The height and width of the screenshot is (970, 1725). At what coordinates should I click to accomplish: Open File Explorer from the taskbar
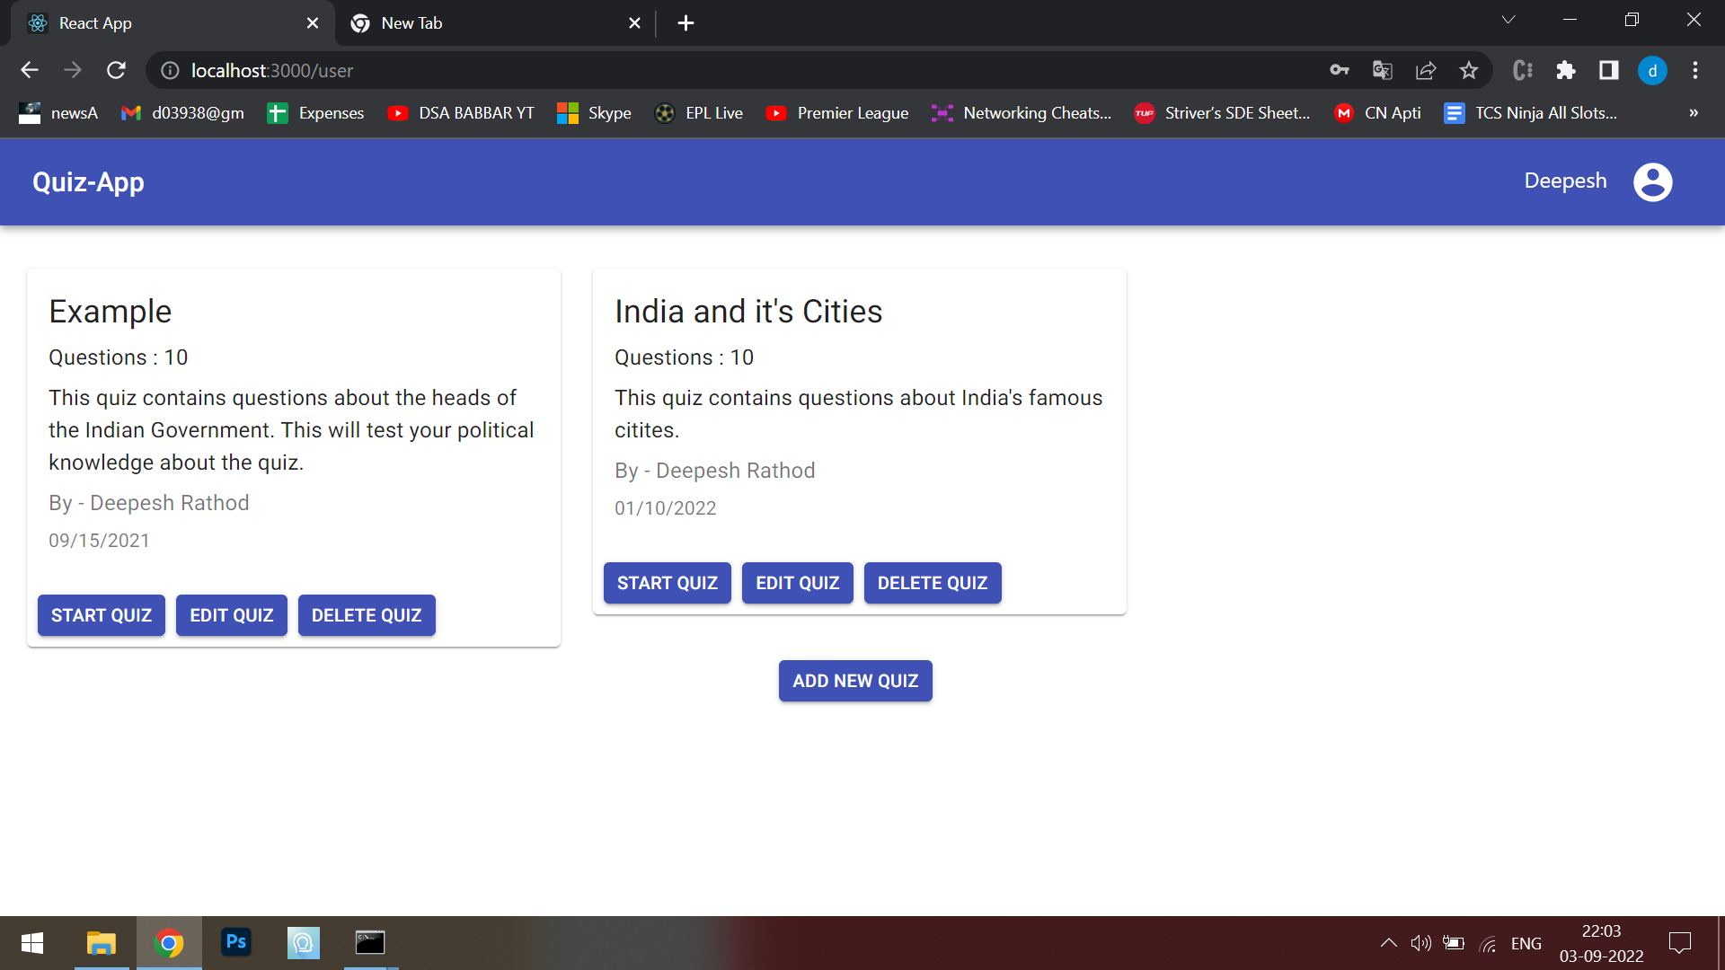[102, 942]
